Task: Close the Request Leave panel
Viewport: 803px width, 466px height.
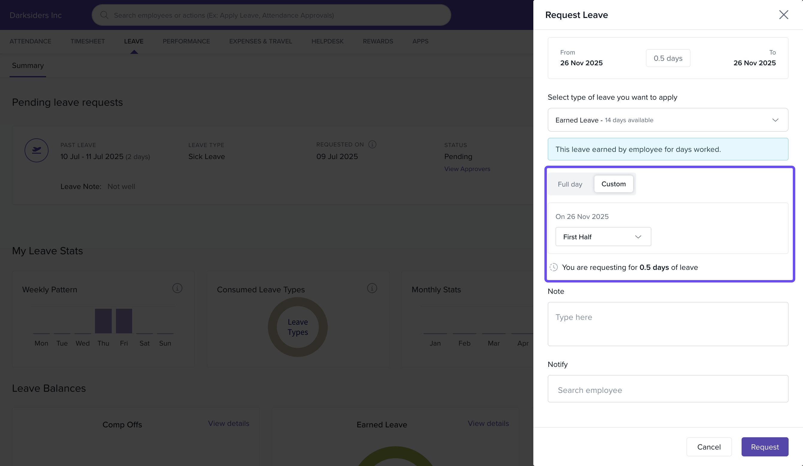Action: (x=783, y=15)
